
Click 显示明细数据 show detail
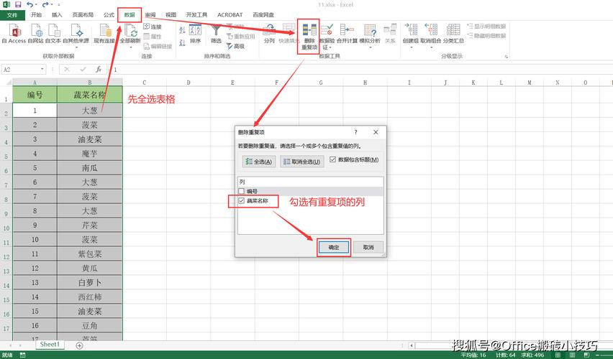[x=486, y=27]
